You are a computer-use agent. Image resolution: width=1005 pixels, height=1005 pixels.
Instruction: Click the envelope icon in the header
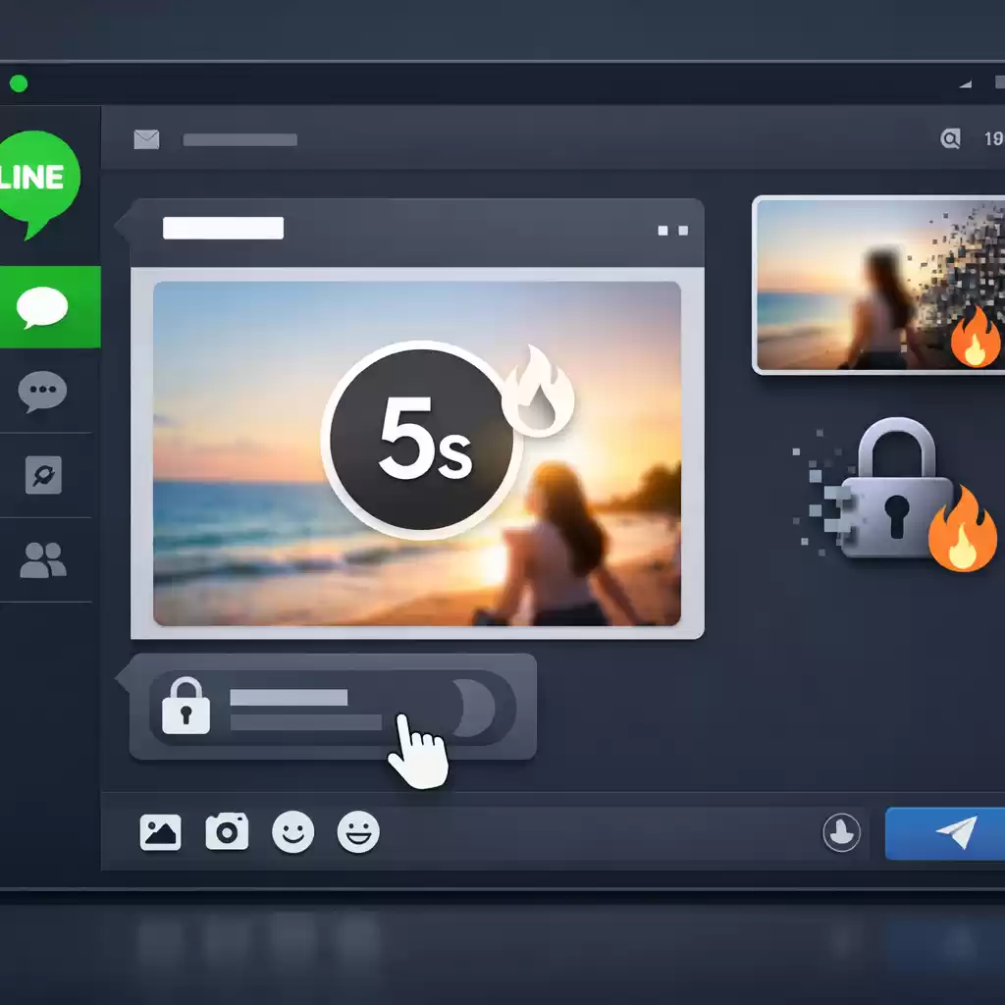point(146,140)
